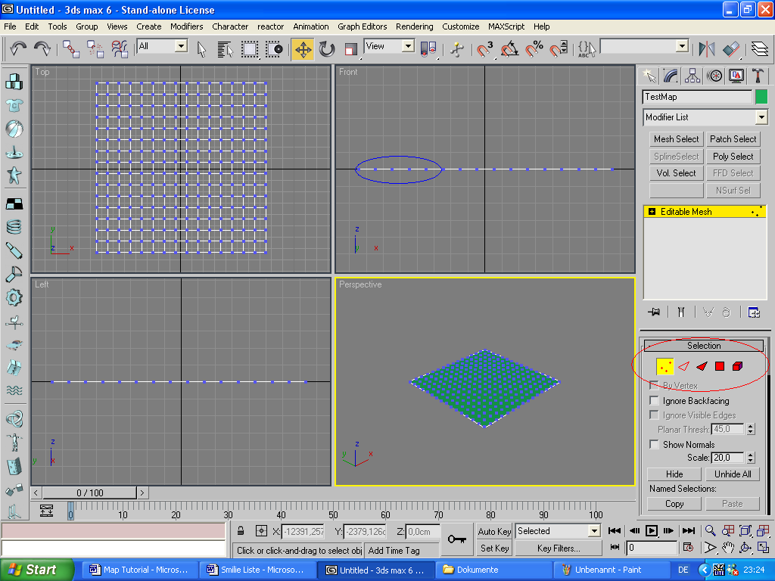
Task: Select the Rotate tool in the toolbar
Action: (327, 49)
